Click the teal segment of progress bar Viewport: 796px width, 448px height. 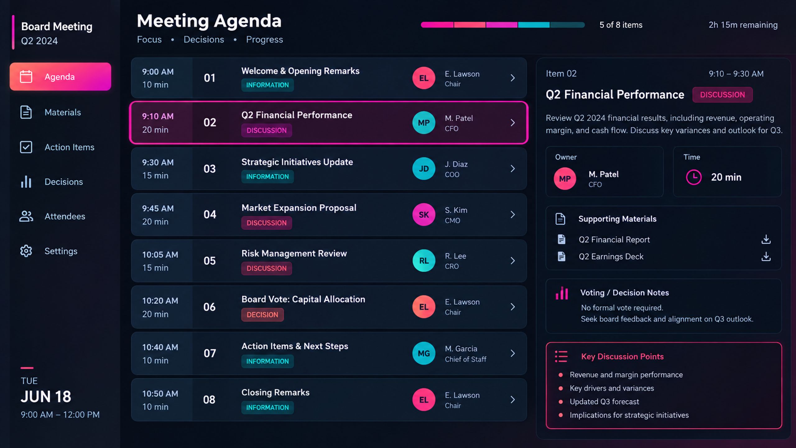(x=534, y=25)
